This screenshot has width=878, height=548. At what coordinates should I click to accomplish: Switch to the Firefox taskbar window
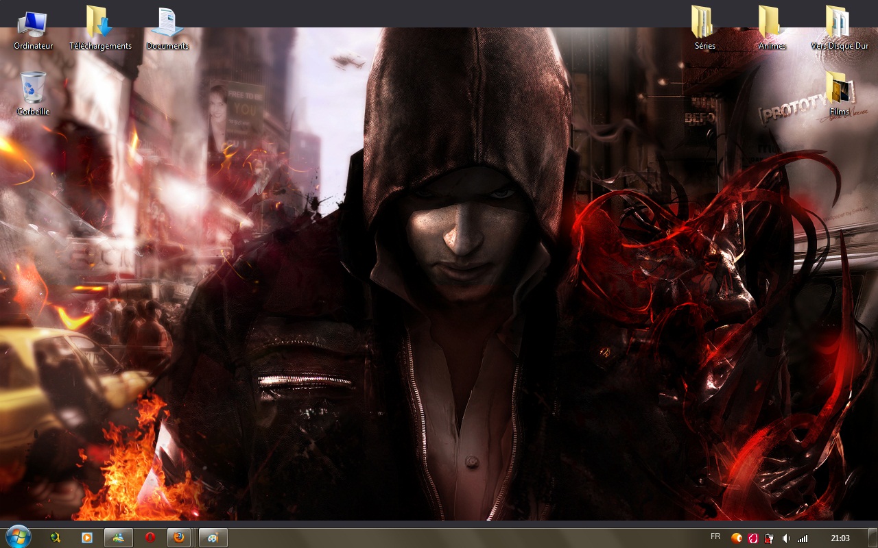(179, 538)
